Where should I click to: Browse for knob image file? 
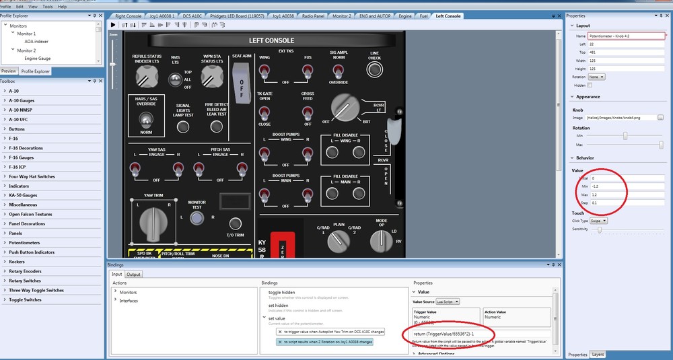point(661,117)
